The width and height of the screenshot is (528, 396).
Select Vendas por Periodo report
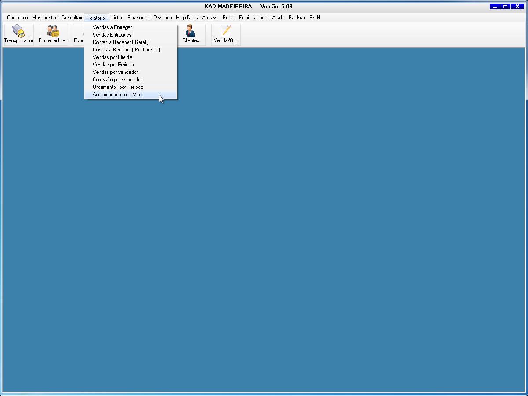click(131, 65)
